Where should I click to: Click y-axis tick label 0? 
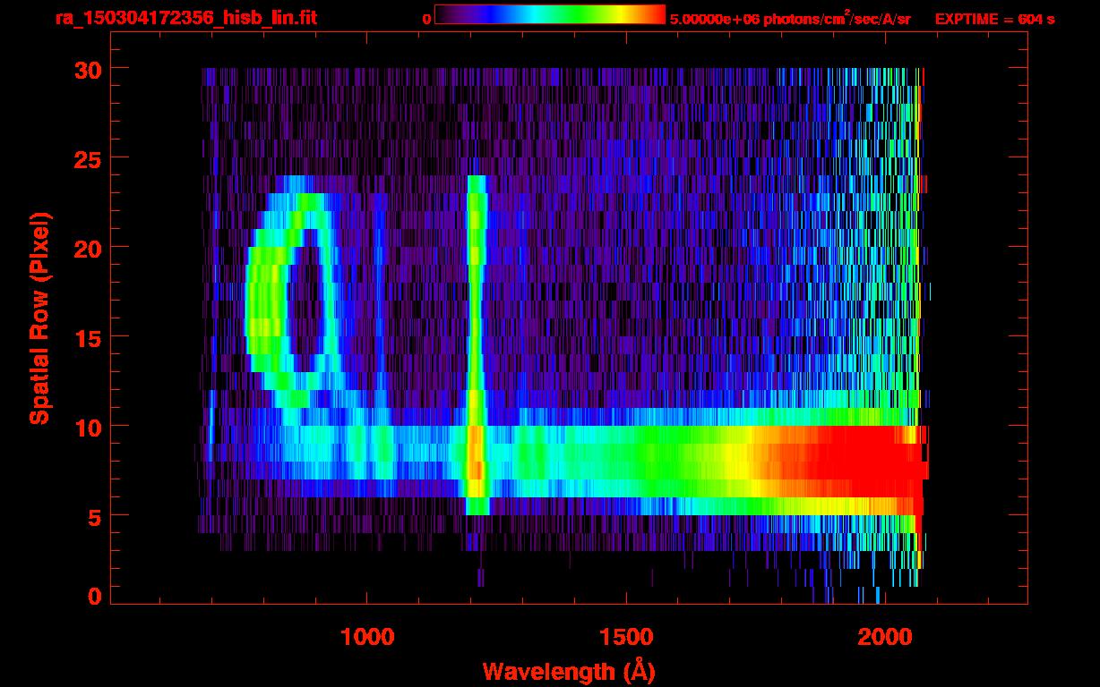(x=95, y=596)
